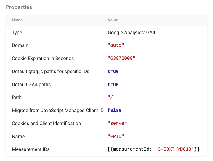
Task: Click the "FPID" name value
Action: (116, 137)
